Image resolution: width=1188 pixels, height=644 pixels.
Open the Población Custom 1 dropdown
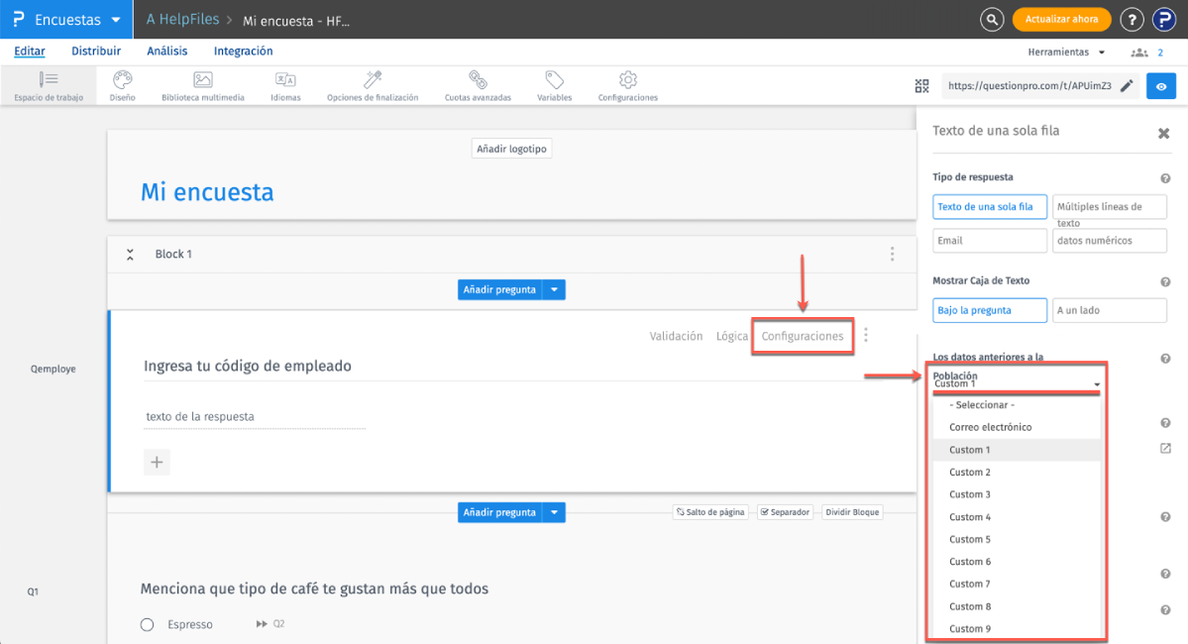[x=1016, y=383]
